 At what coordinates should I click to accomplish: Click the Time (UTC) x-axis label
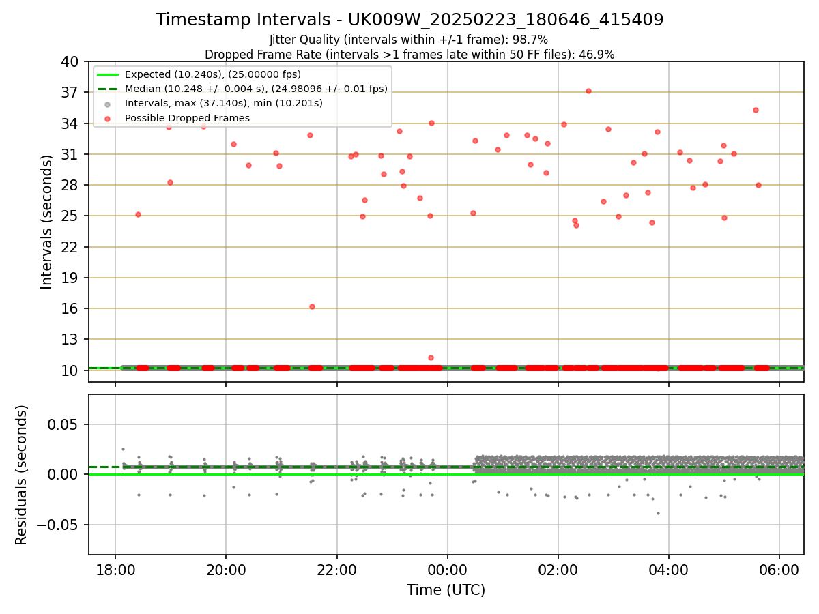click(x=446, y=590)
